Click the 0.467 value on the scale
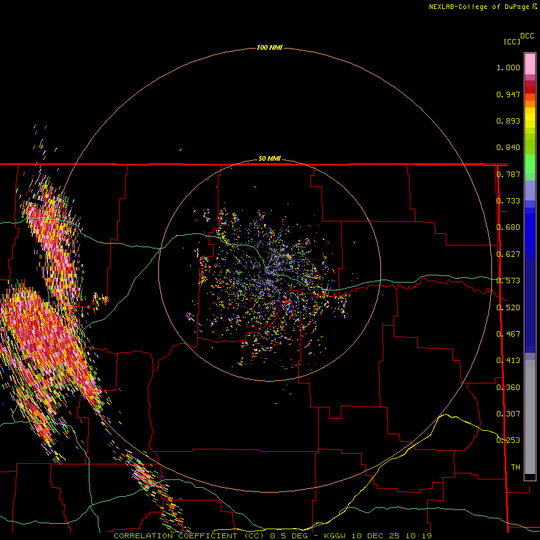Screen dimensions: 540x540 pos(508,334)
